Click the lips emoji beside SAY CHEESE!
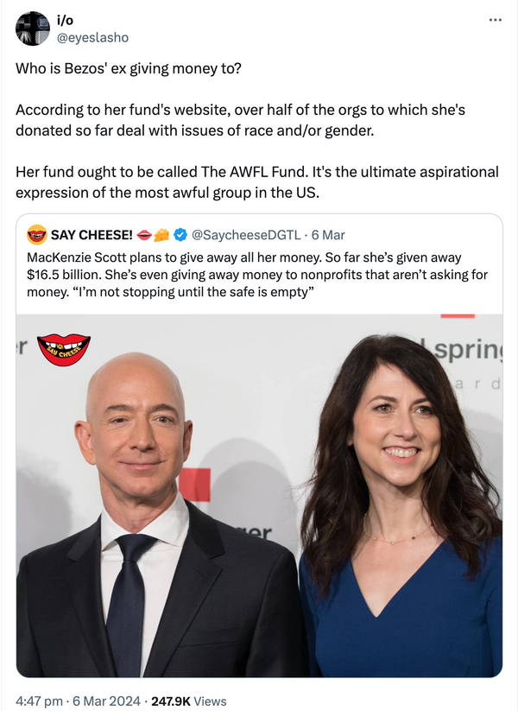This screenshot has width=518, height=711. [144, 235]
